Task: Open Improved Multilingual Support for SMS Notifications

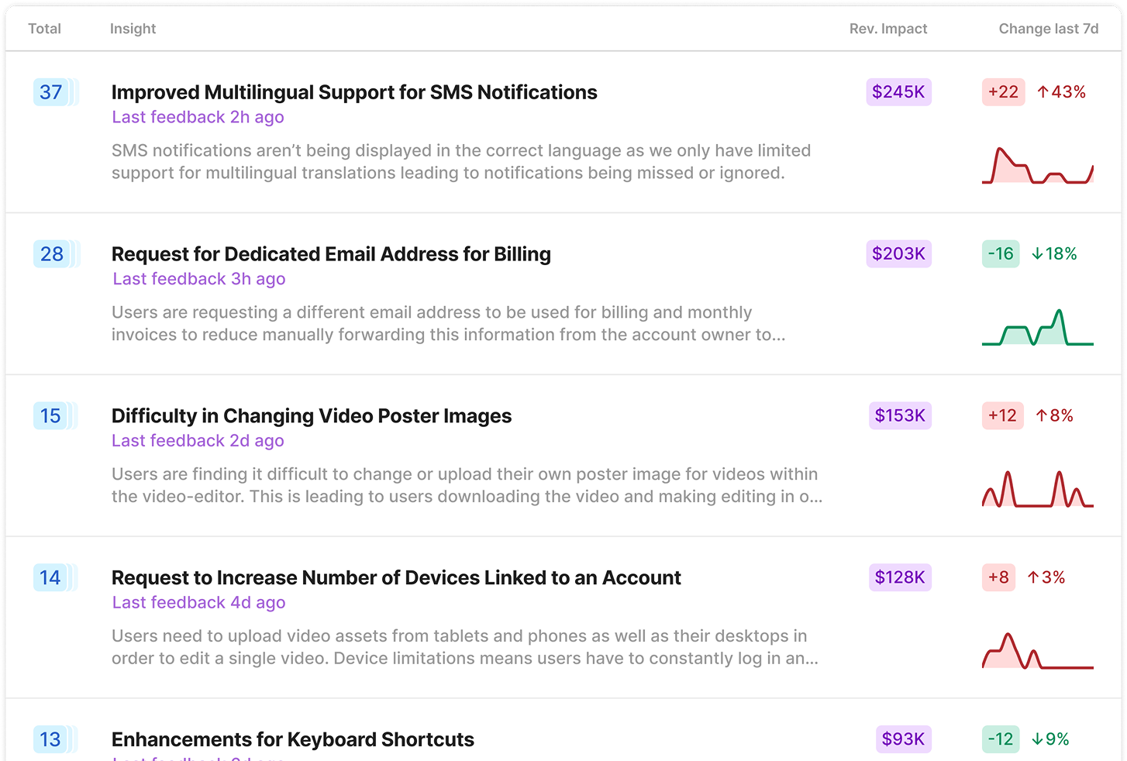Action: [354, 92]
